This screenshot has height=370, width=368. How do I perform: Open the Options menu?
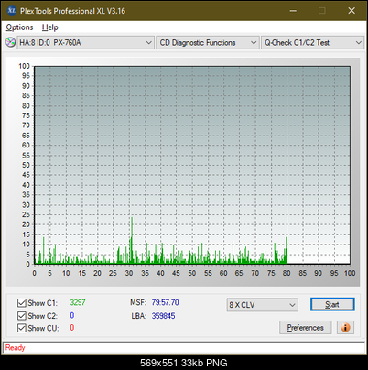coord(19,27)
